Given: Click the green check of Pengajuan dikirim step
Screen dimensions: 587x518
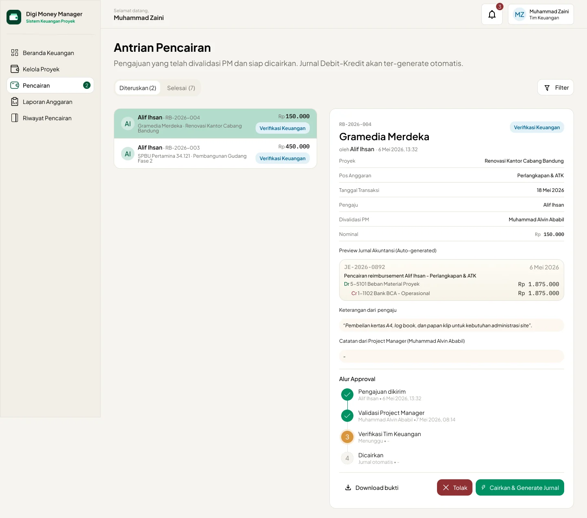Looking at the screenshot, I should (347, 395).
